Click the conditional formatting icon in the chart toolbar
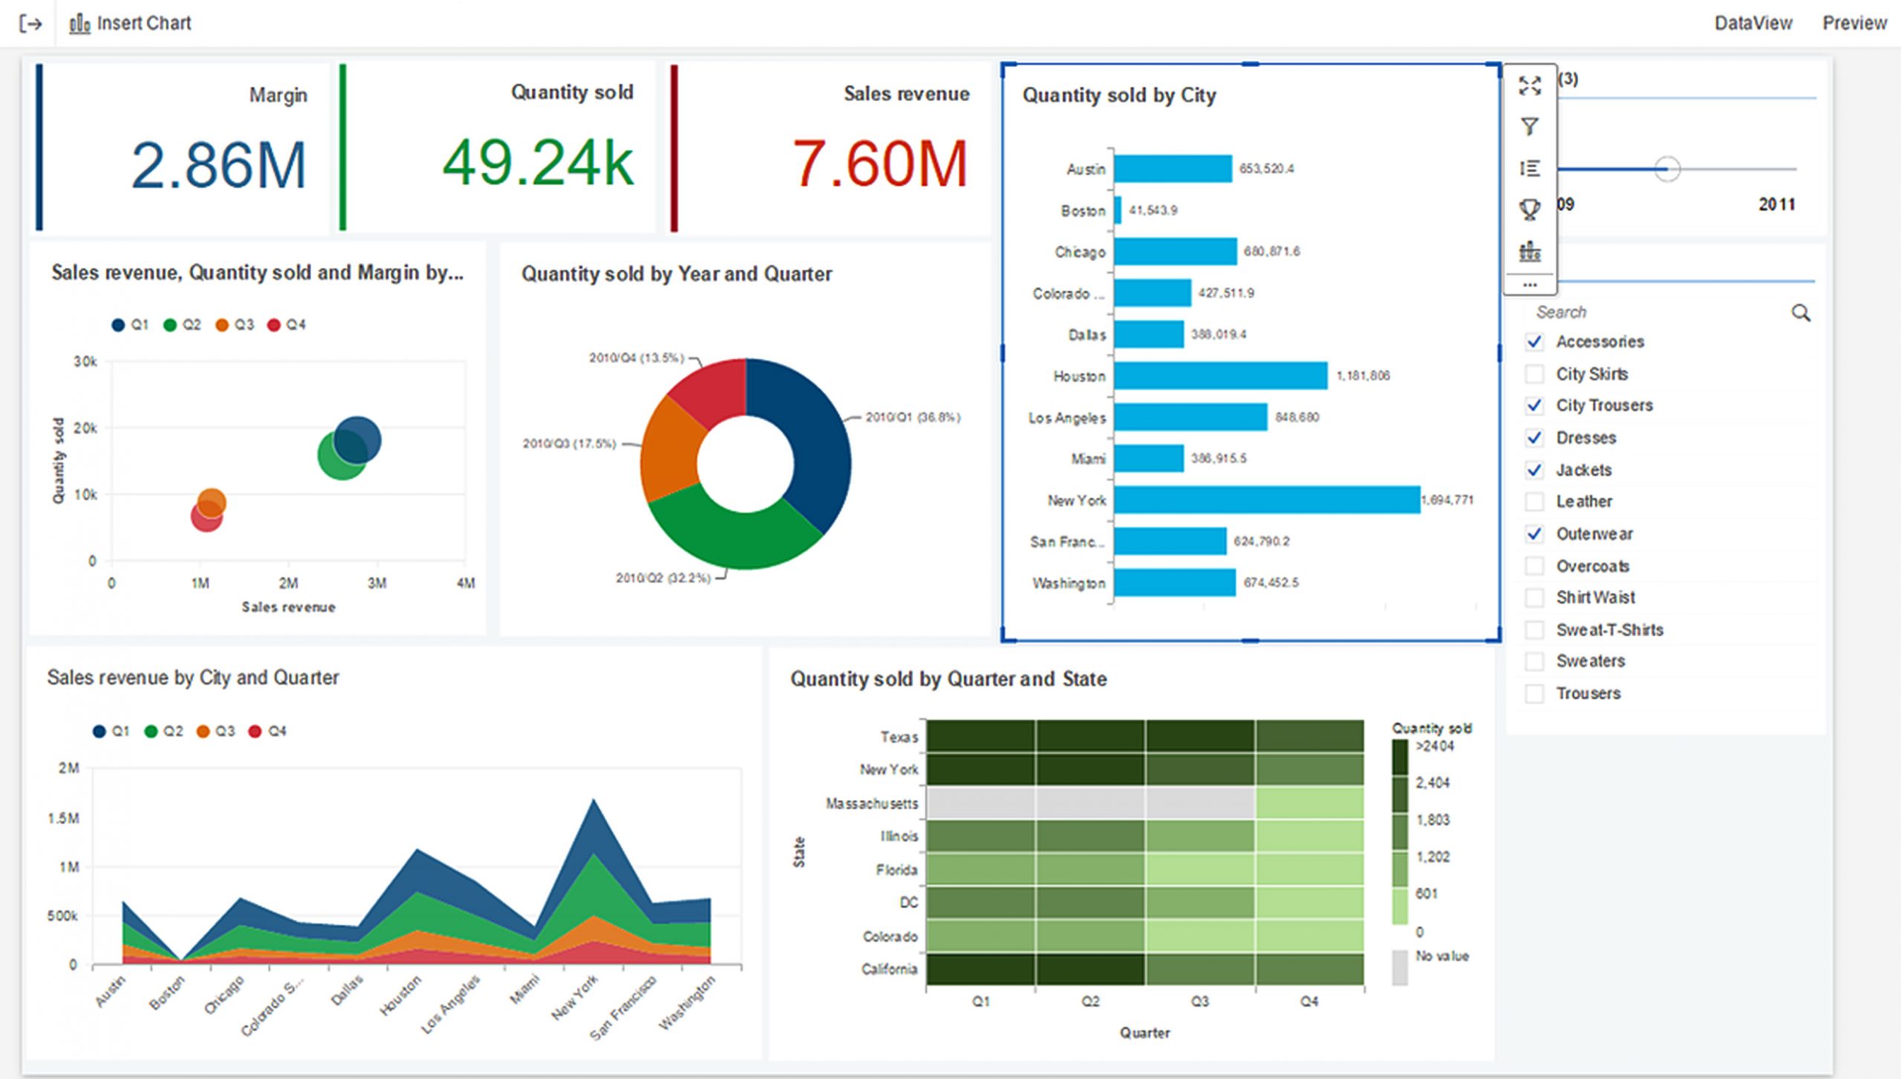 1530,252
